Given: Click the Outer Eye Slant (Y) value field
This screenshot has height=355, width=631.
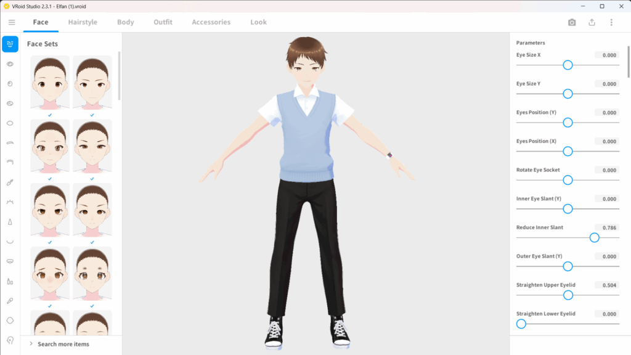Looking at the screenshot, I should tap(607, 256).
